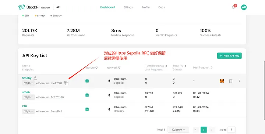
Task: Edit the Smeby API key name
Action: 35,78
